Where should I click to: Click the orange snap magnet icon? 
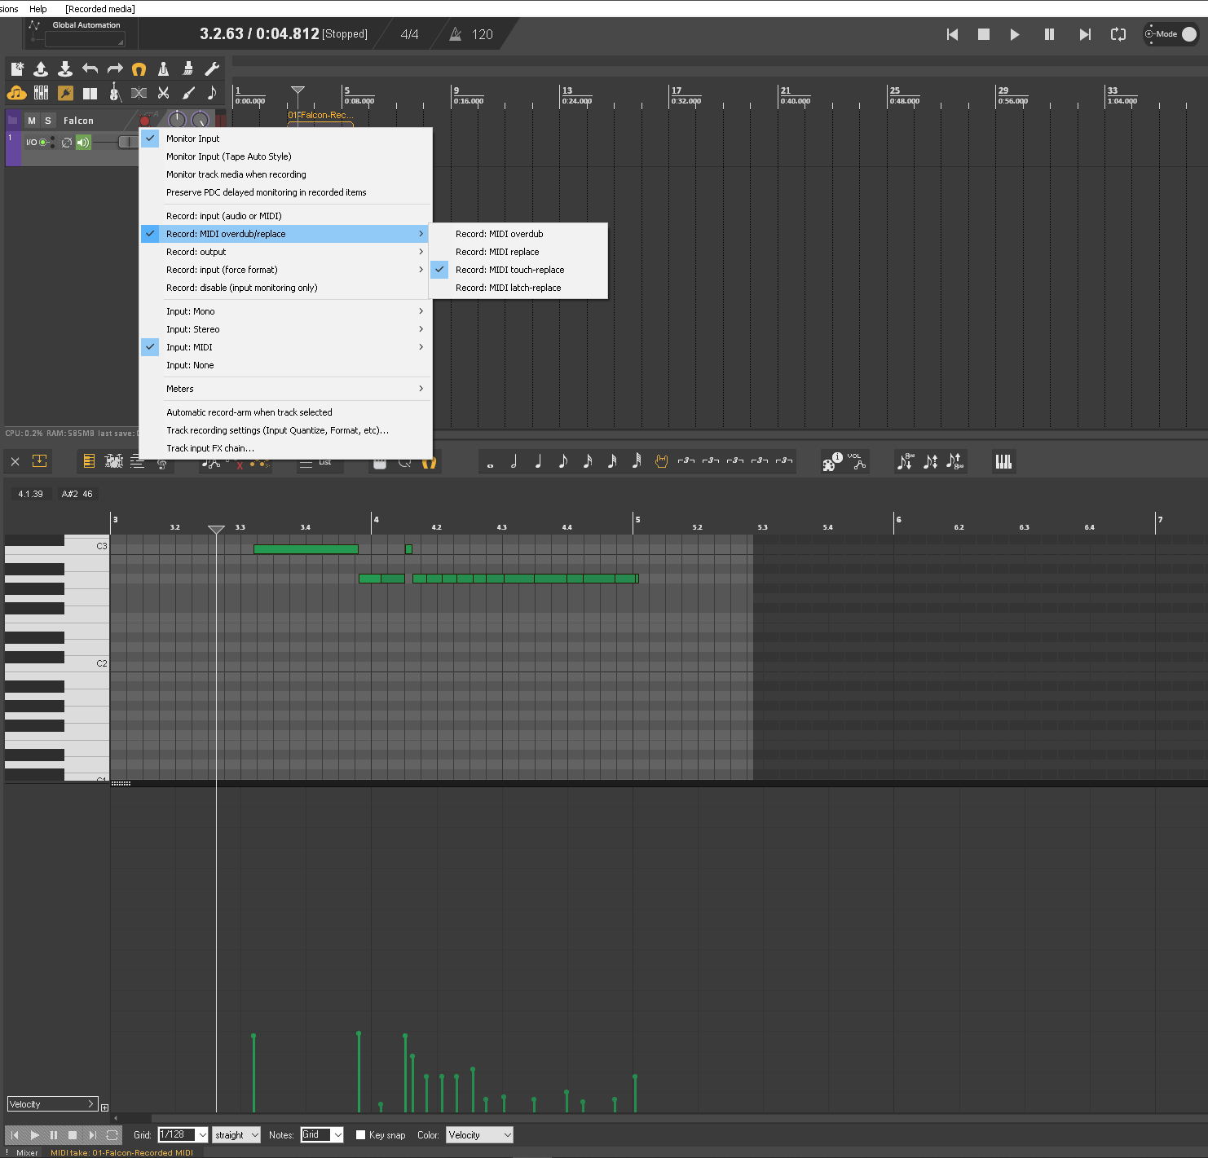tap(139, 69)
